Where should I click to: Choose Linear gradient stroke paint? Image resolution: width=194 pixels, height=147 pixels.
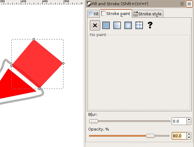[x=117, y=25]
